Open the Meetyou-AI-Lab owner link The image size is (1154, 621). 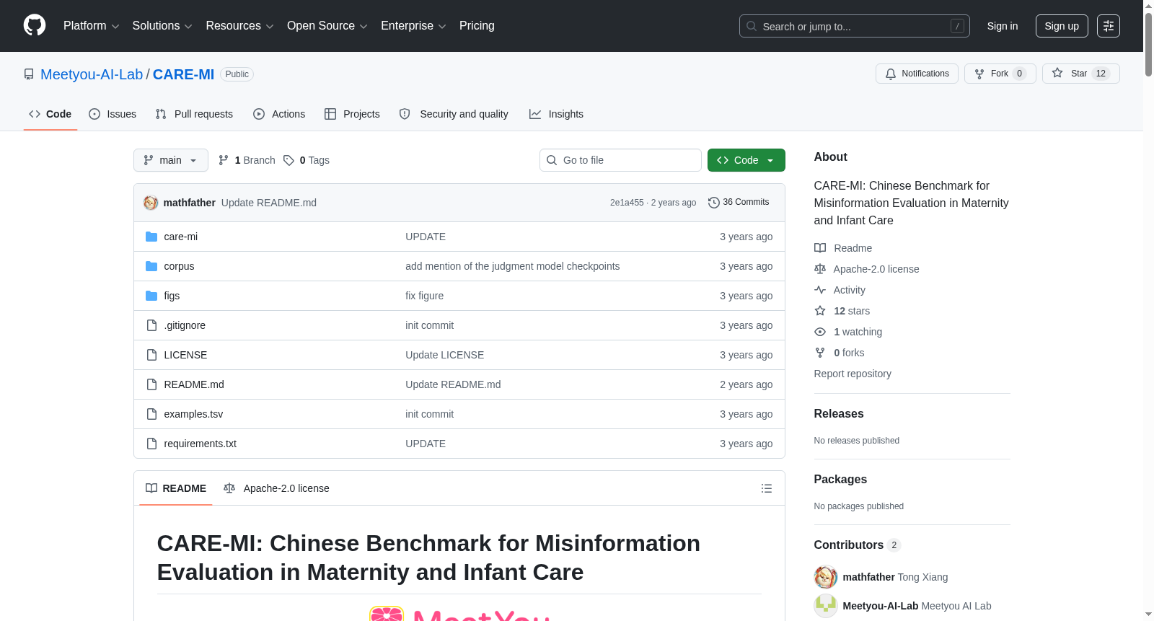click(92, 74)
